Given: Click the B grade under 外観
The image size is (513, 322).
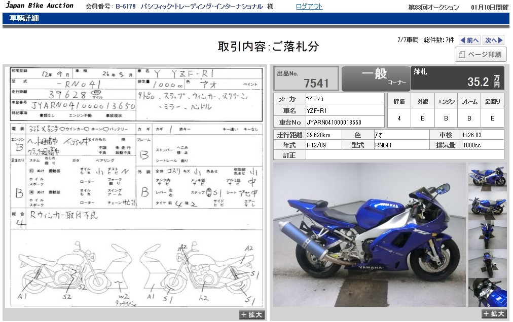Looking at the screenshot, I should tap(423, 118).
